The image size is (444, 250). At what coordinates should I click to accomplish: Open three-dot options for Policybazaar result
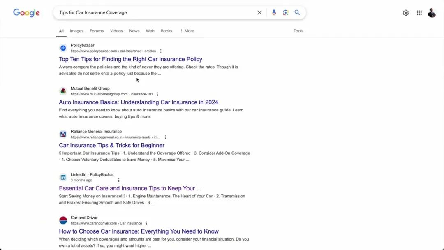pos(161,51)
